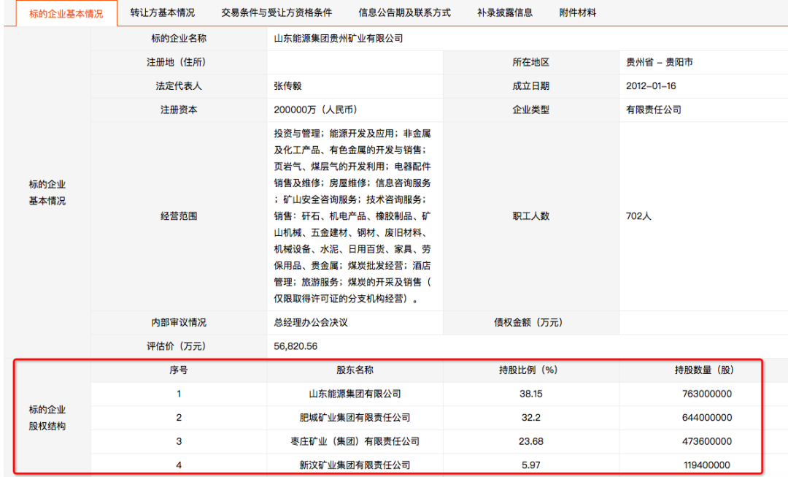Click the 股东名称 column header
788x477 pixels.
coord(355,370)
